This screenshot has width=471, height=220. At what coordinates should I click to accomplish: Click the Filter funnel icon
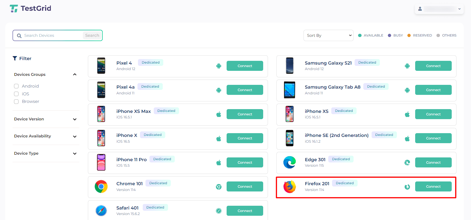click(x=15, y=58)
